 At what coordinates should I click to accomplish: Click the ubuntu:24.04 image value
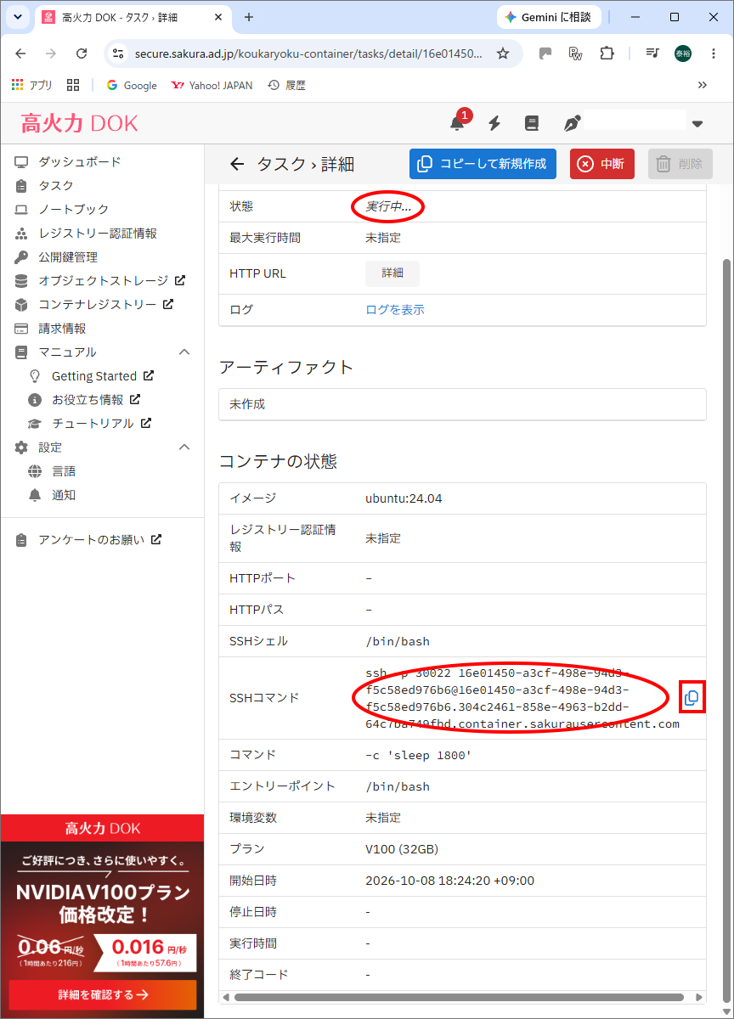pos(404,498)
